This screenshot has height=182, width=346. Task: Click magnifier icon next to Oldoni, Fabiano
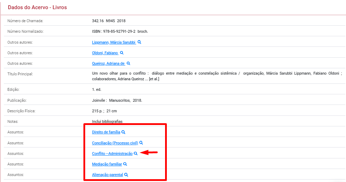(x=122, y=53)
